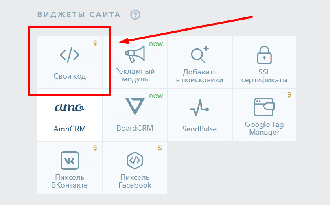Open the SendPulse pulse icon

point(199,108)
